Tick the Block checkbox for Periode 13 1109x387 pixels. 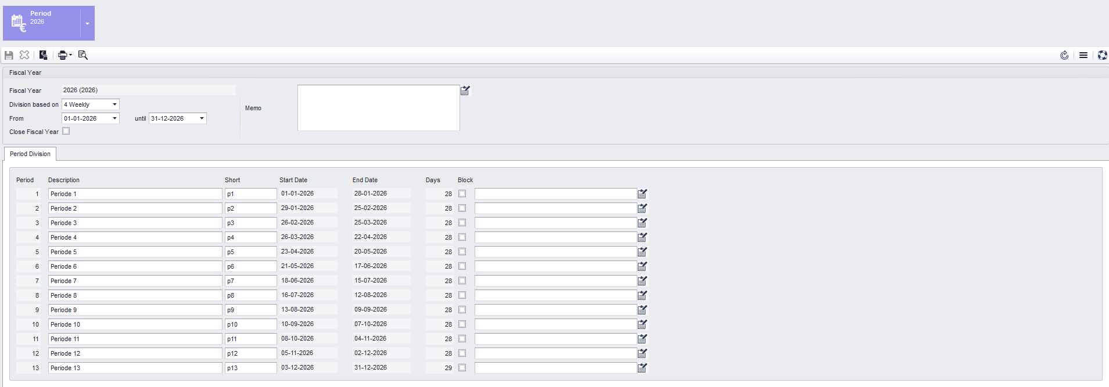(x=462, y=368)
